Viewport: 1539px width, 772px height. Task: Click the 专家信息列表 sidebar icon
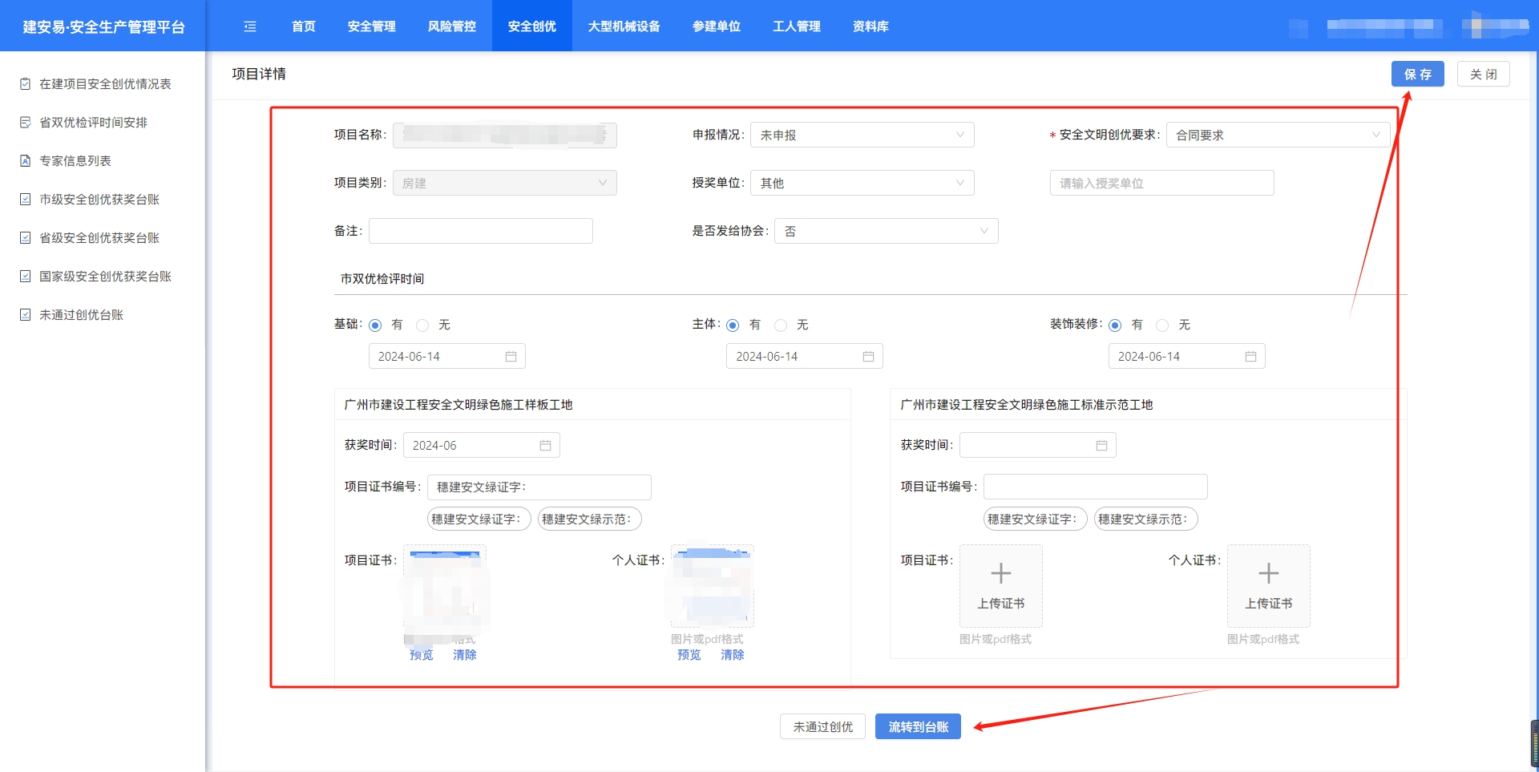click(25, 161)
